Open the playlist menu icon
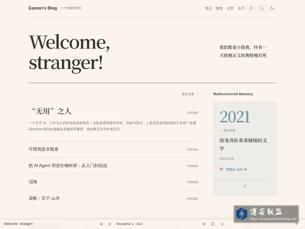Viewport: 305px width, 229px height. (x=222, y=224)
